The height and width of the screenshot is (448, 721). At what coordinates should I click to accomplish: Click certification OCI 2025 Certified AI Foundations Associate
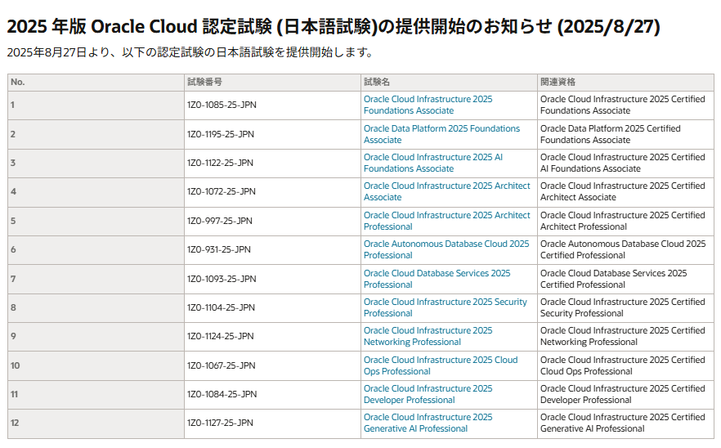(623, 163)
